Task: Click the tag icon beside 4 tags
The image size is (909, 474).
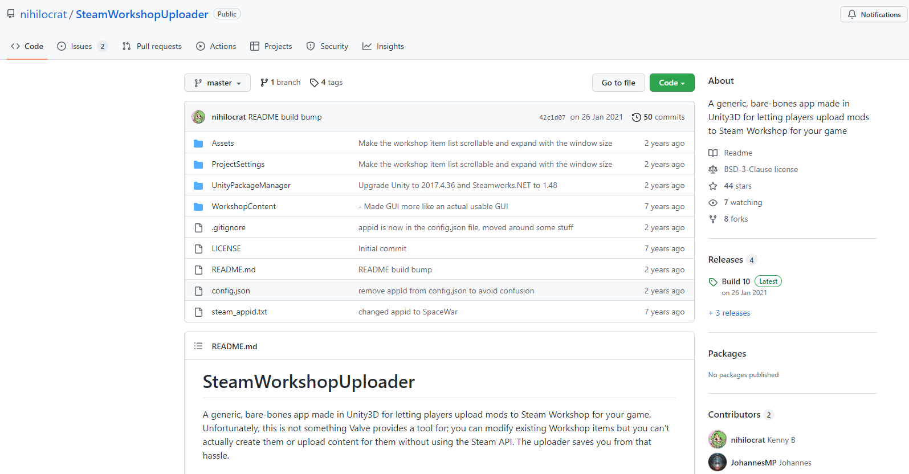Action: coord(314,83)
